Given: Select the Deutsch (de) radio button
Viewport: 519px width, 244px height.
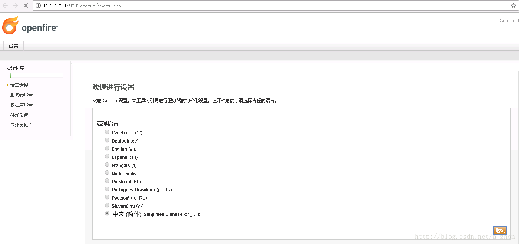Looking at the screenshot, I should (107, 140).
